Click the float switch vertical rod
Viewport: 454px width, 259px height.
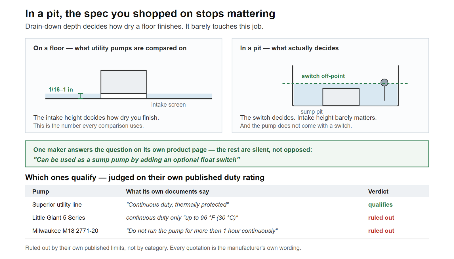point(384,93)
